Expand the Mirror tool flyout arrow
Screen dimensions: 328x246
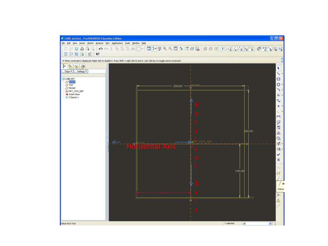click(x=282, y=149)
